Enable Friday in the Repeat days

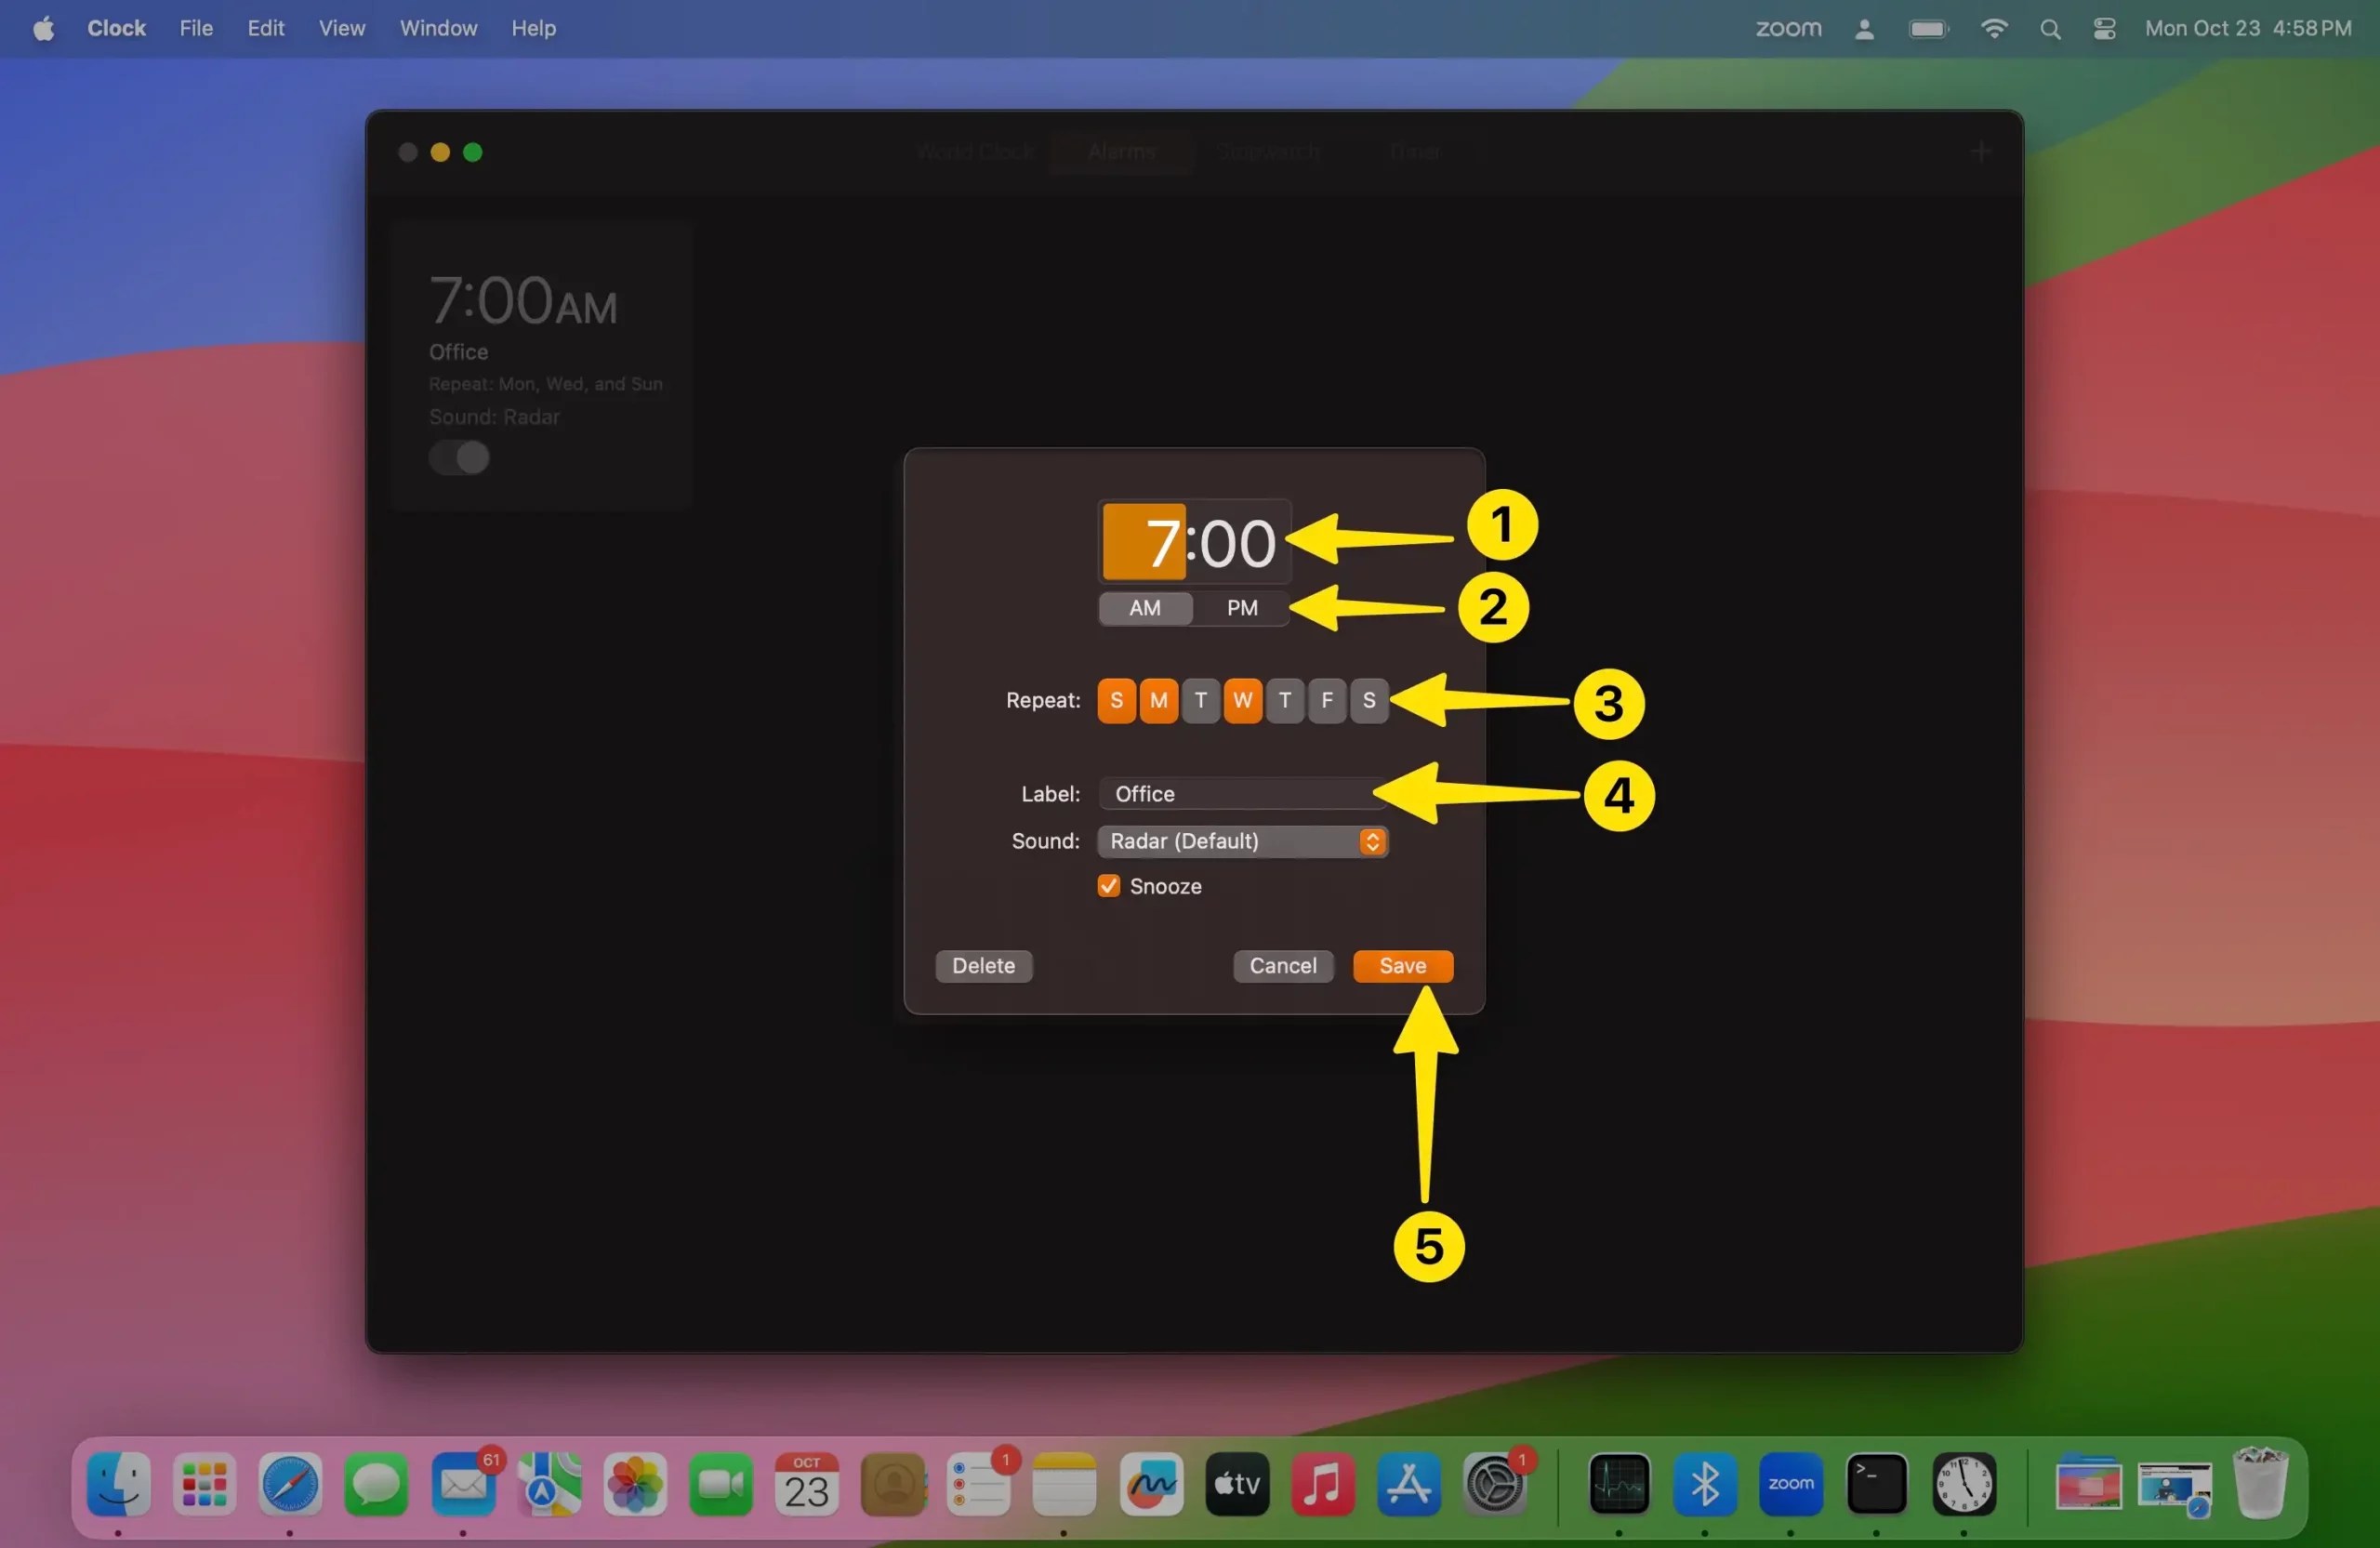[1327, 700]
